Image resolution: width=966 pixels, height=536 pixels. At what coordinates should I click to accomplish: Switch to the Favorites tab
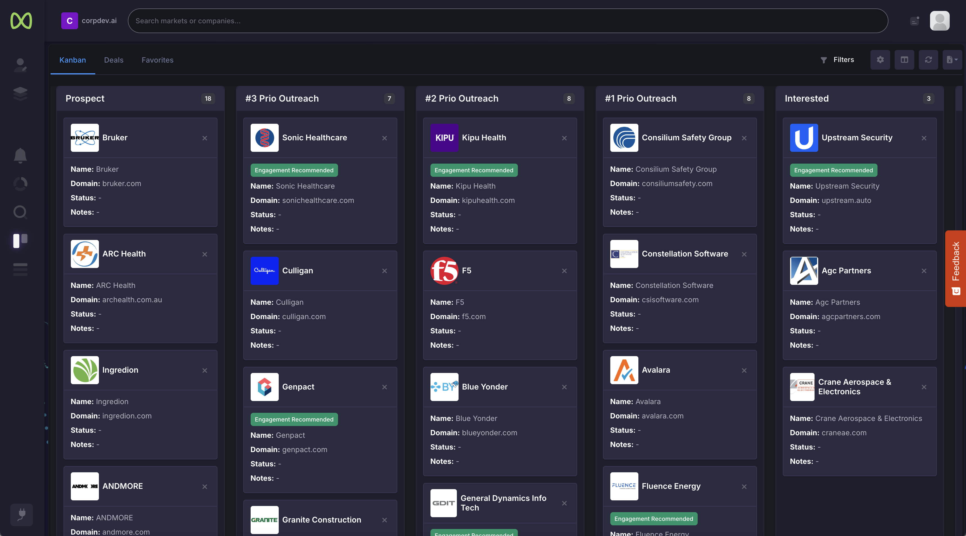[x=157, y=60]
